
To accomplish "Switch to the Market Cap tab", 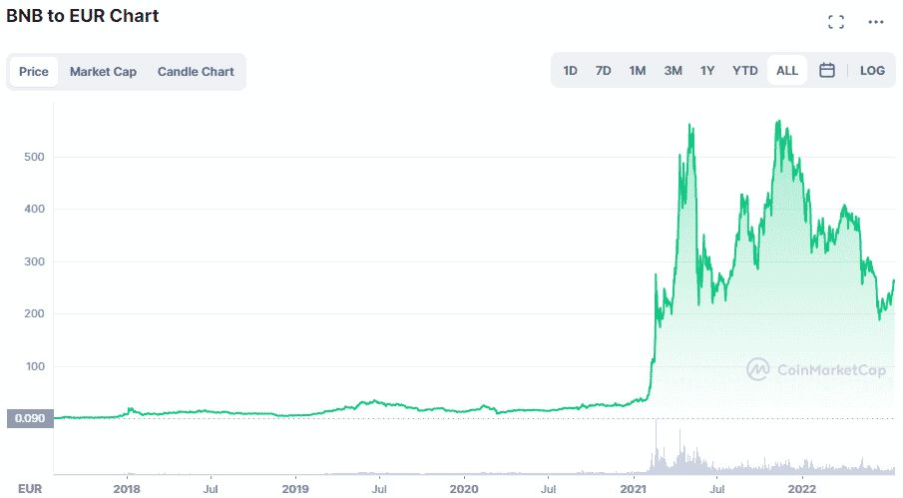I will (103, 72).
